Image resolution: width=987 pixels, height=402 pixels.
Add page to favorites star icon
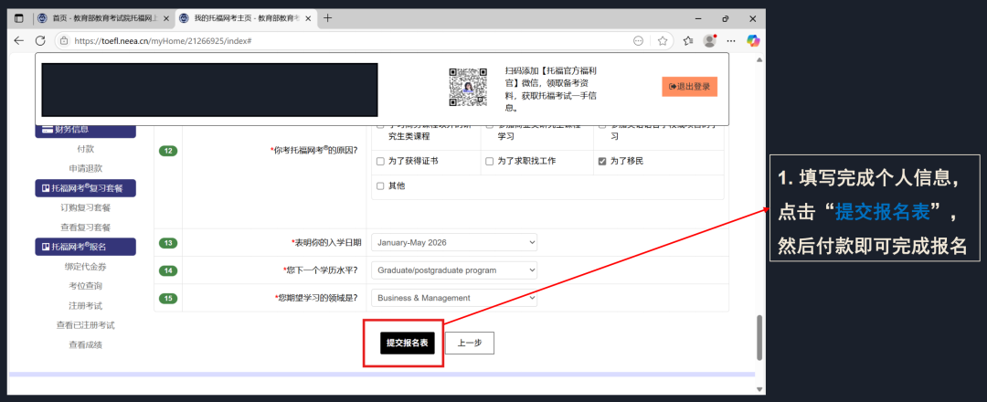pos(663,41)
